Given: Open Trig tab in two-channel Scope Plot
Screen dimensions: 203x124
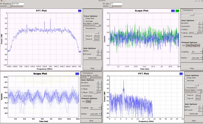Looking at the screenshot, I should click(194, 46).
